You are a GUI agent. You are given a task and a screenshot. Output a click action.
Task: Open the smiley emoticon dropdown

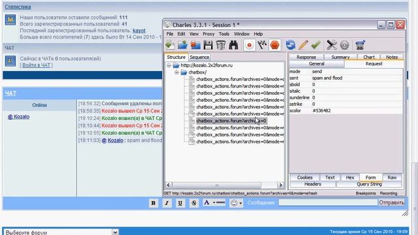coord(236,203)
